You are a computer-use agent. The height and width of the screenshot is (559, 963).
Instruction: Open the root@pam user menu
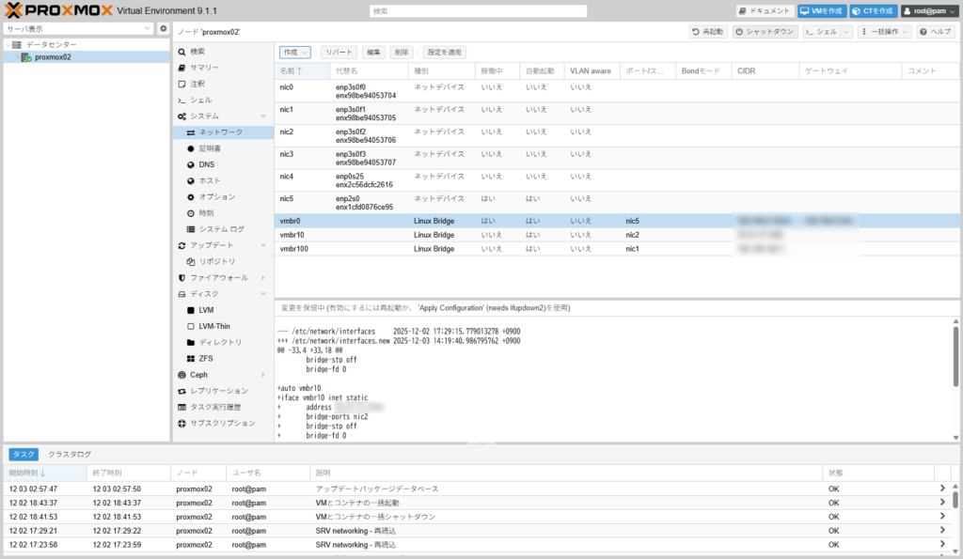tap(927, 11)
